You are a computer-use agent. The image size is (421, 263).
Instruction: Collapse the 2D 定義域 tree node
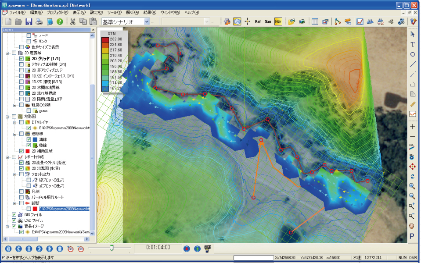click(x=7, y=53)
